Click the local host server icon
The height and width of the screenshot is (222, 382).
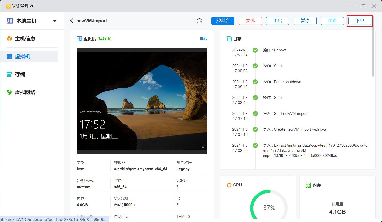pyautogui.click(x=10, y=21)
